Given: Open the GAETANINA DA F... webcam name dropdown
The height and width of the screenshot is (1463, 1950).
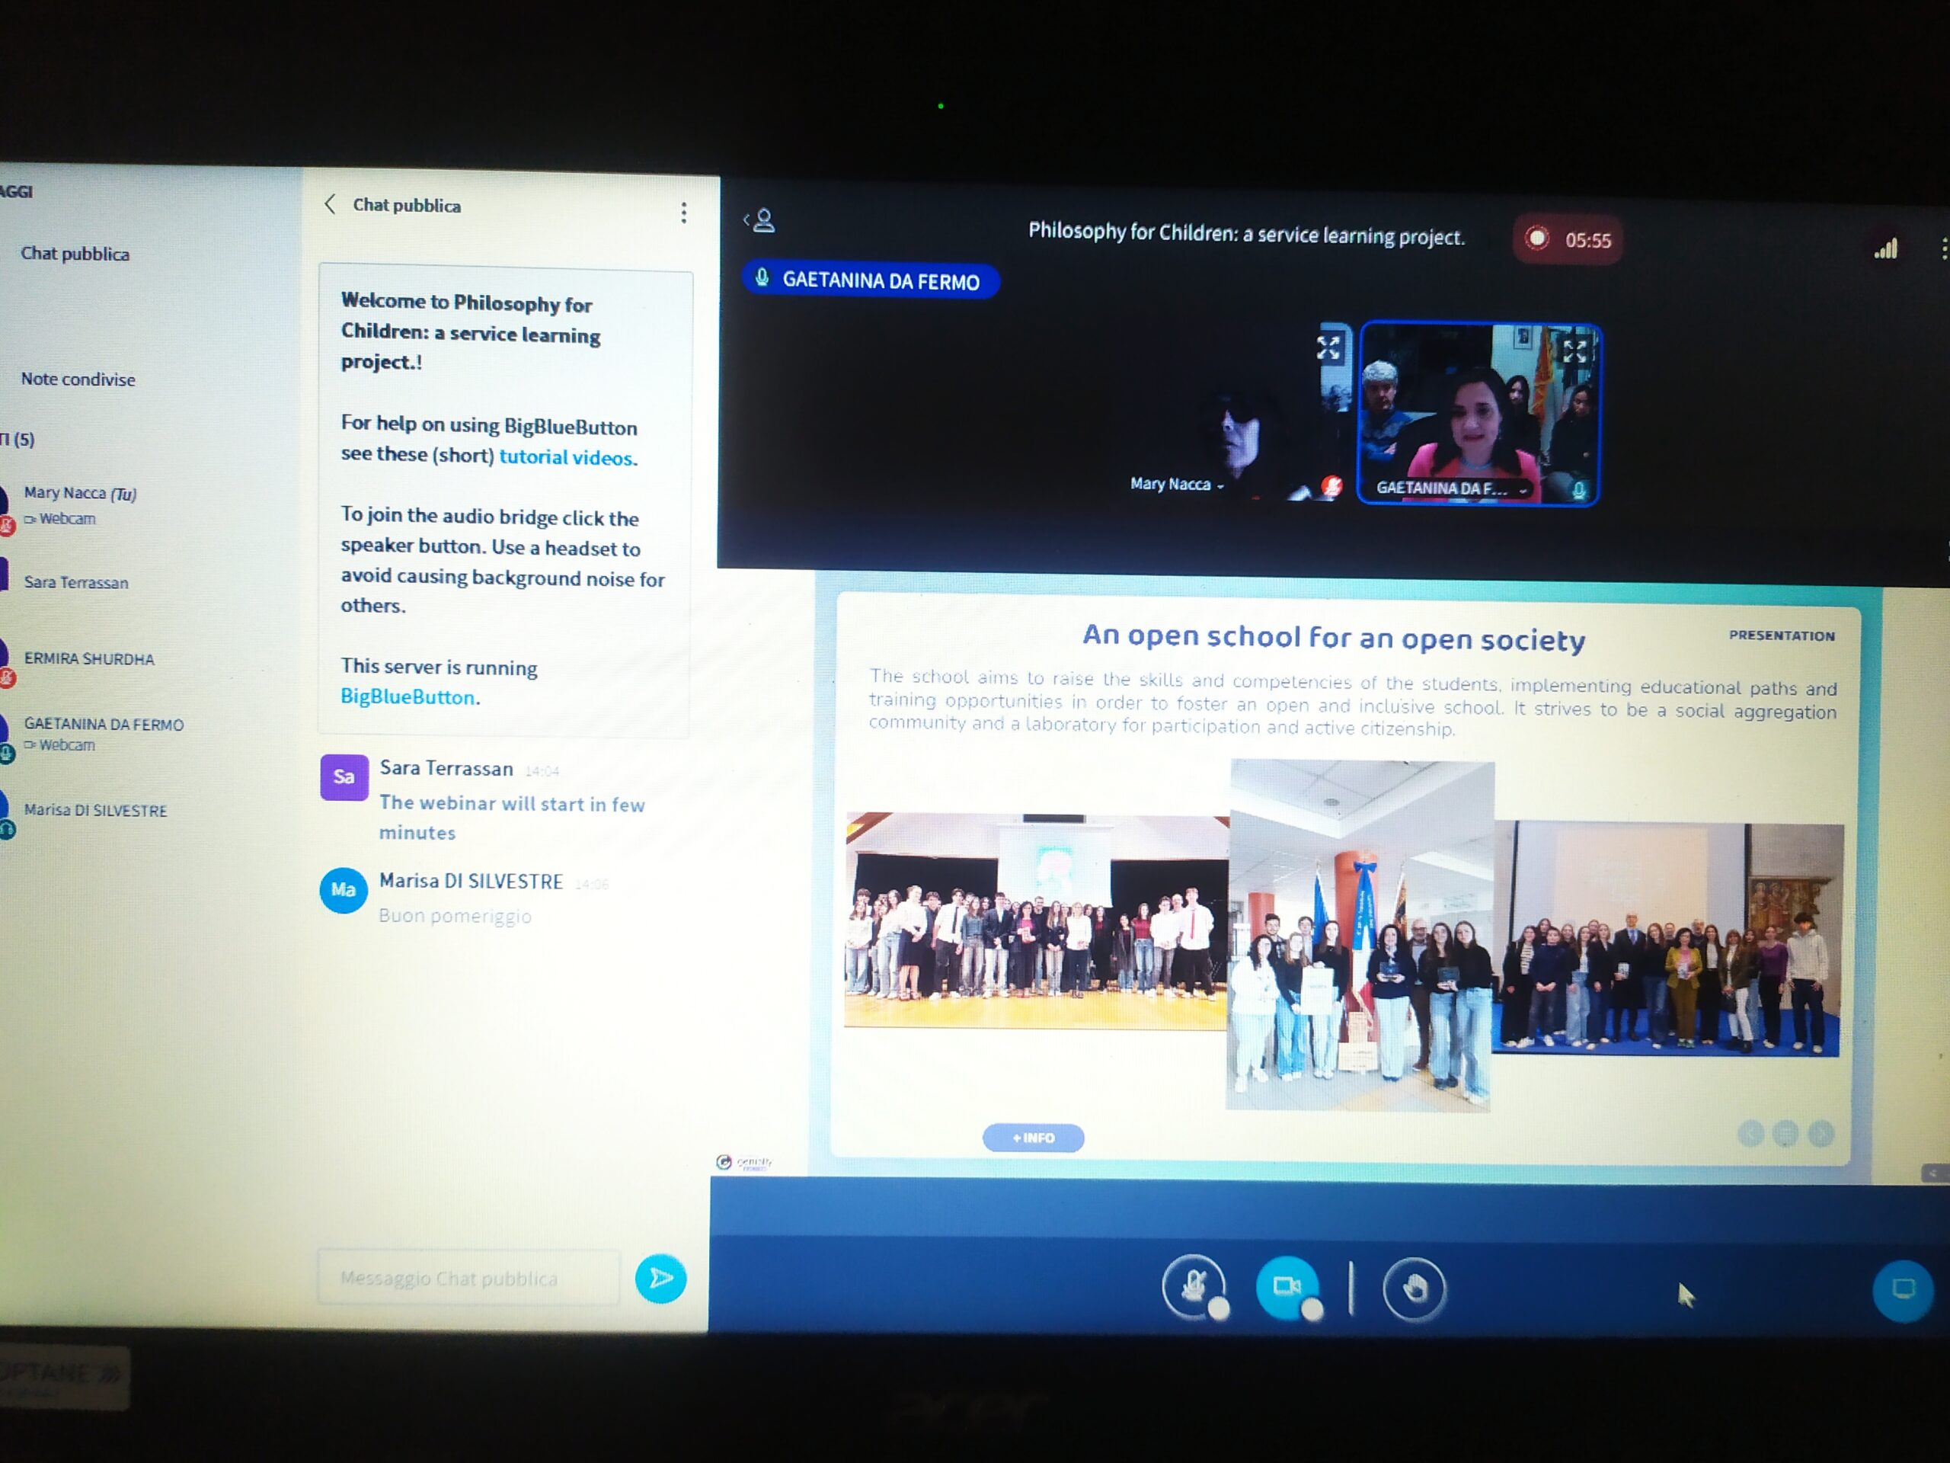Looking at the screenshot, I should [1451, 488].
